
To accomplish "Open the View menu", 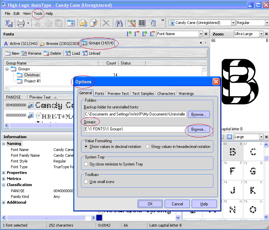I will pos(27,14).
